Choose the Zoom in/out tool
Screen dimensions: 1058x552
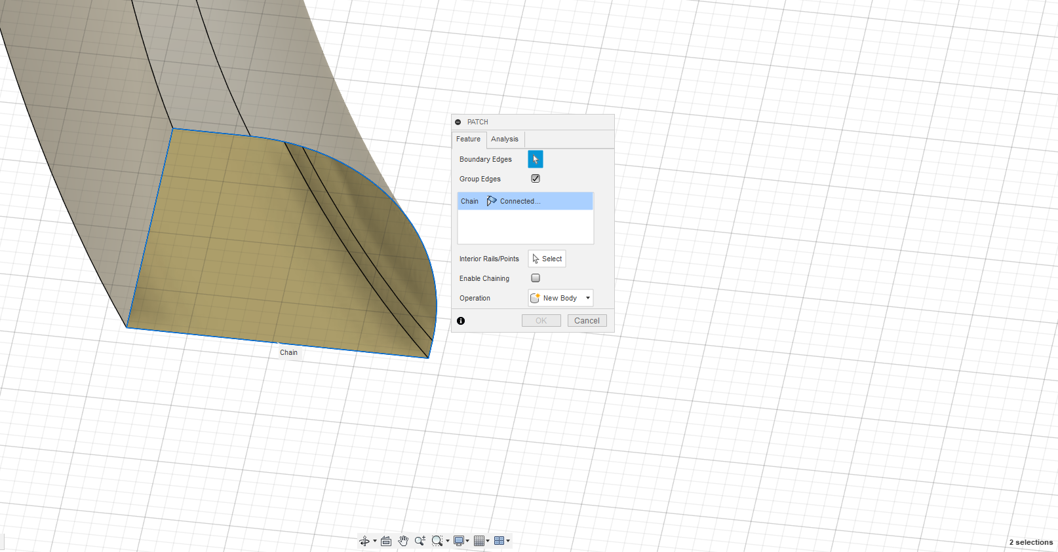coord(420,541)
